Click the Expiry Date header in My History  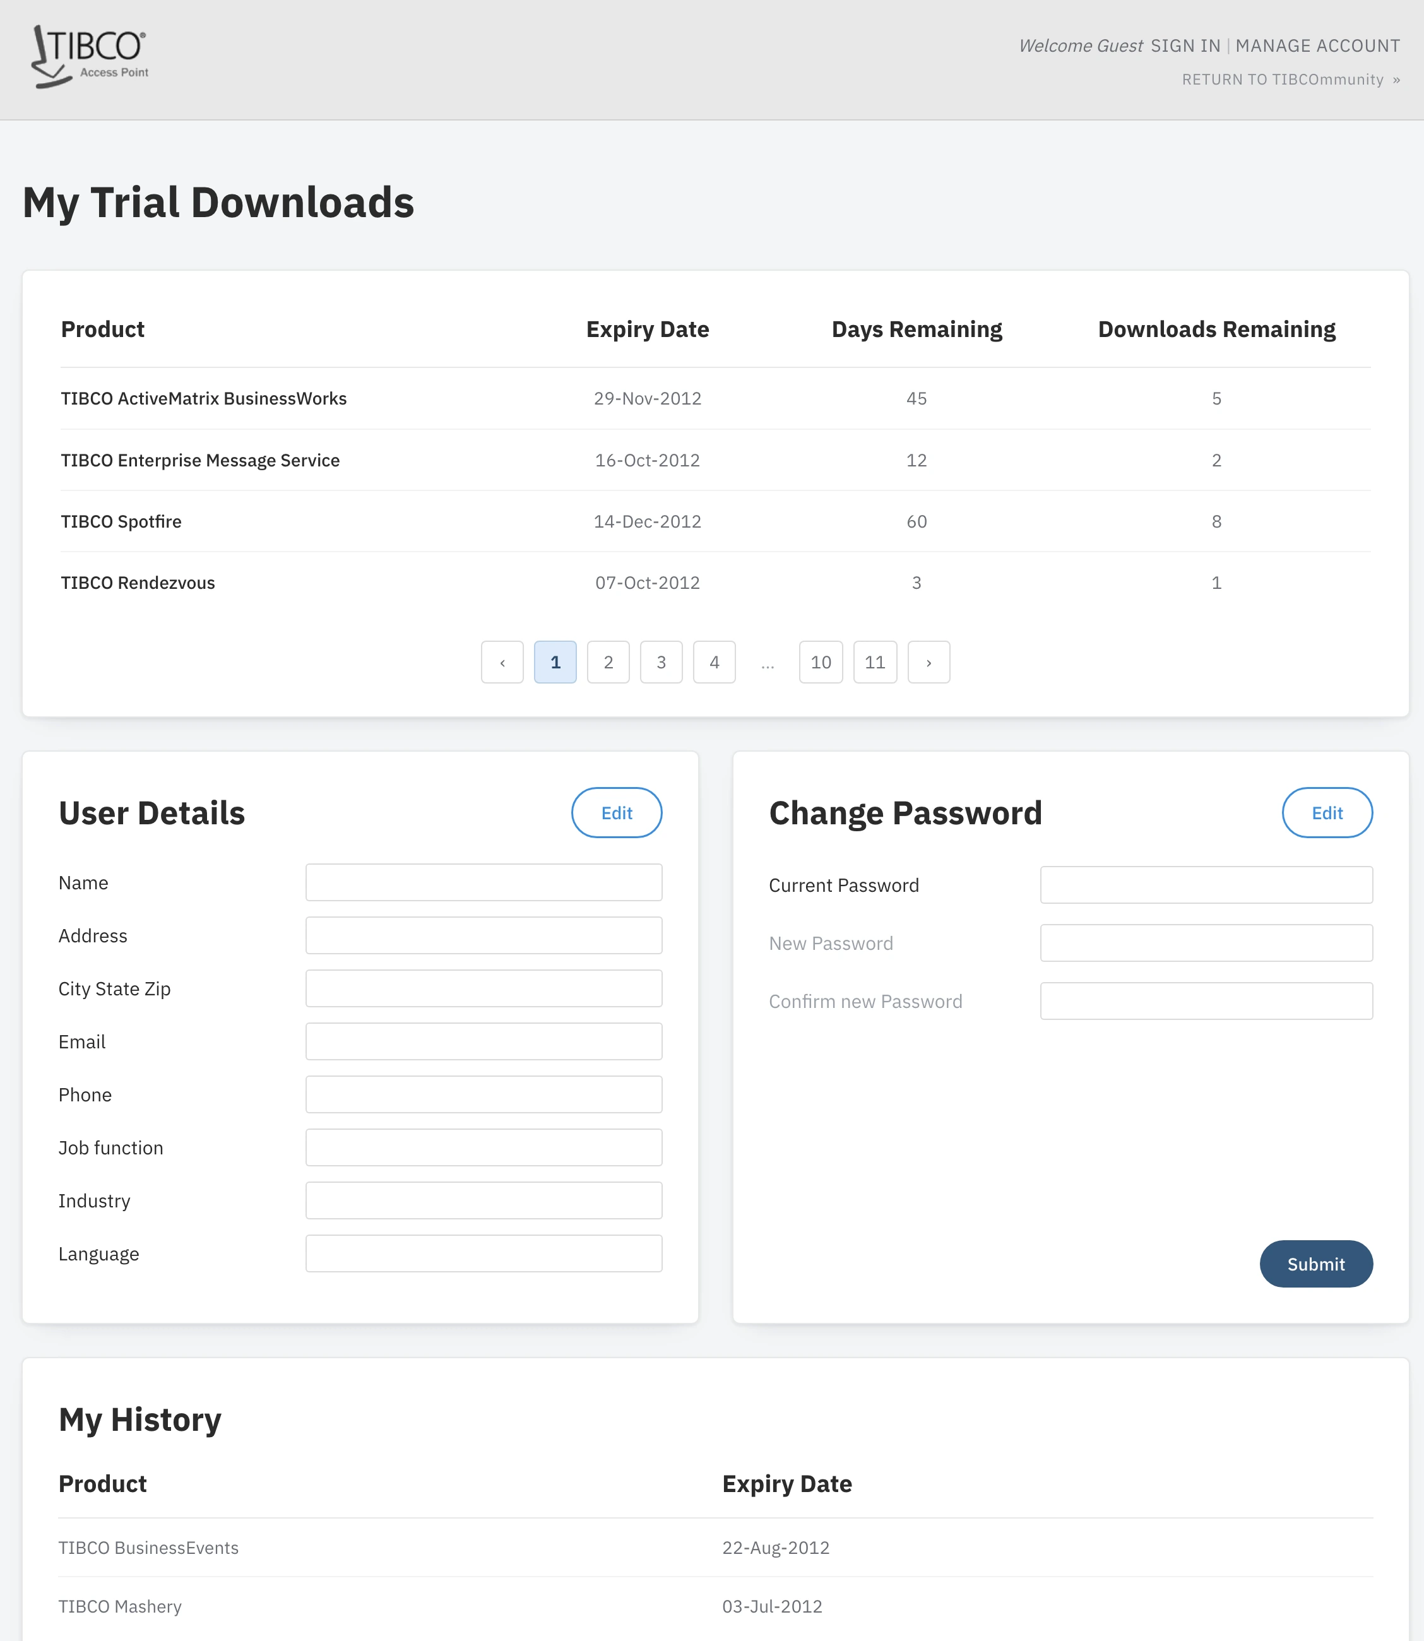click(x=786, y=1484)
